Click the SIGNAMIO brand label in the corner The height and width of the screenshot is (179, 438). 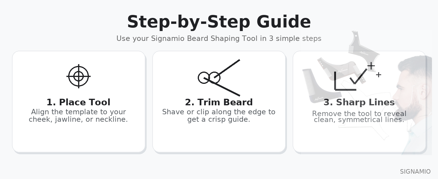[415, 172]
